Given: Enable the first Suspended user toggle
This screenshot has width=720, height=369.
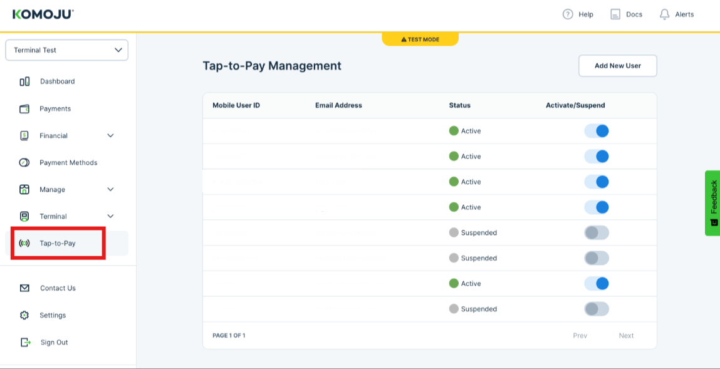Looking at the screenshot, I should point(597,233).
